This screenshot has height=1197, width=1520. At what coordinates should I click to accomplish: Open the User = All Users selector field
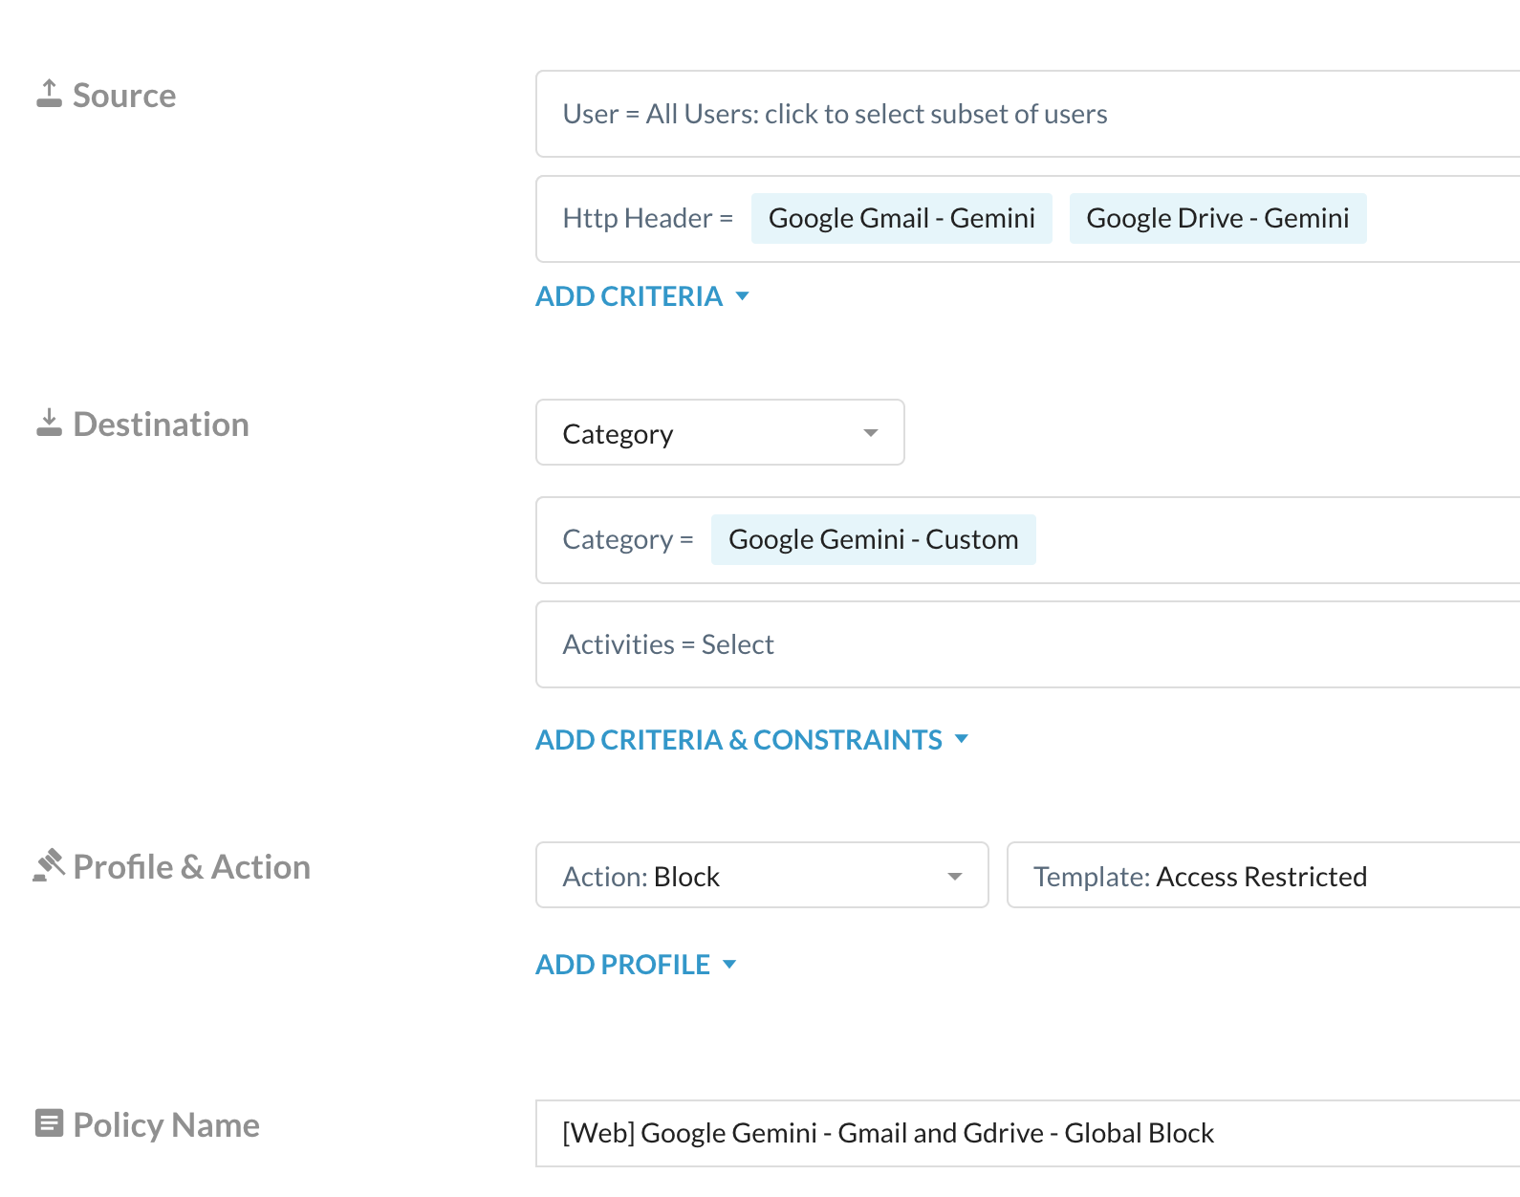(1028, 114)
